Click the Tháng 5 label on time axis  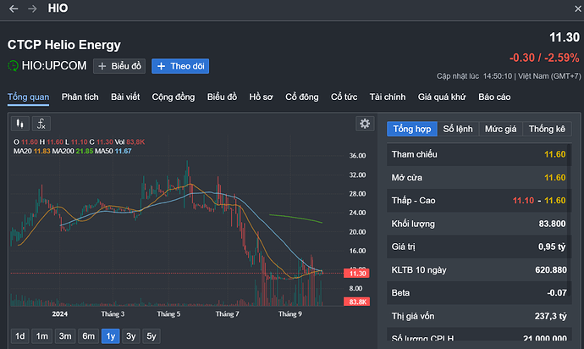168,314
